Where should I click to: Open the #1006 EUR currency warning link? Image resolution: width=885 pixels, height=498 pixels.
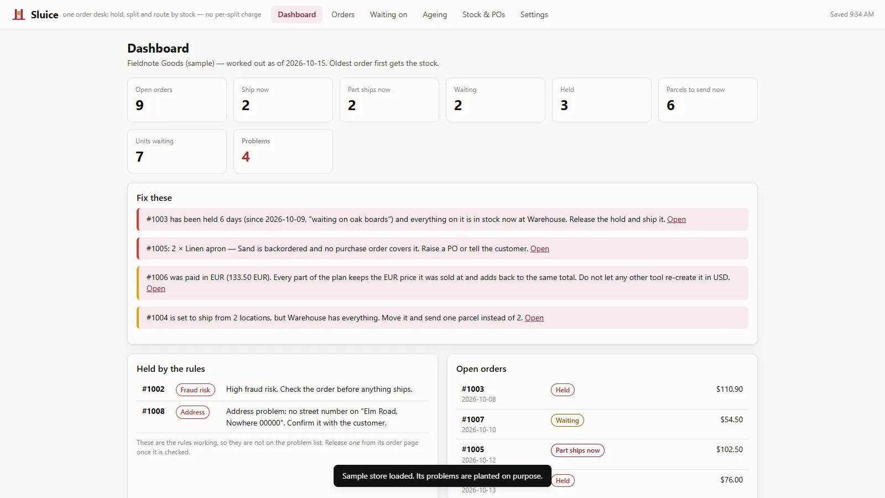[x=155, y=288]
